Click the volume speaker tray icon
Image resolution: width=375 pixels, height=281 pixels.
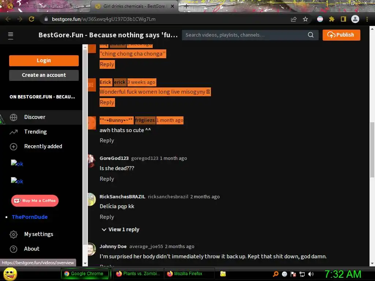point(311,274)
